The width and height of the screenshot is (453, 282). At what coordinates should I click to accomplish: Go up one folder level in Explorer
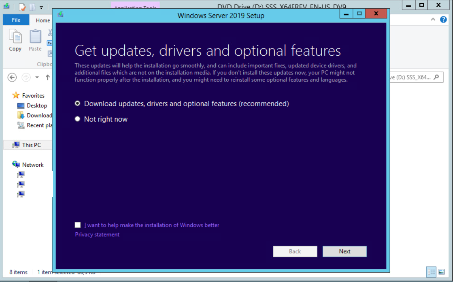48,77
